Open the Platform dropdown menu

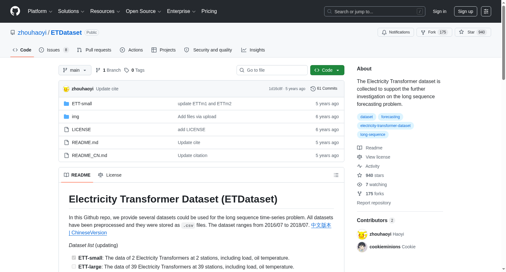tap(40, 11)
